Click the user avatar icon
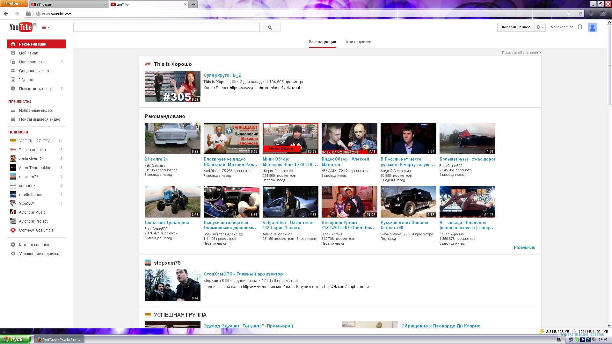The height and width of the screenshot is (344, 612). point(592,27)
